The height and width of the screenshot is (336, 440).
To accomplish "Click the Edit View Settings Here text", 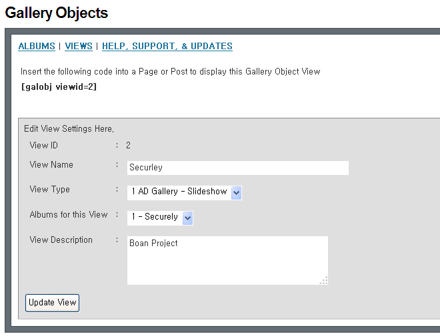I will (69, 128).
